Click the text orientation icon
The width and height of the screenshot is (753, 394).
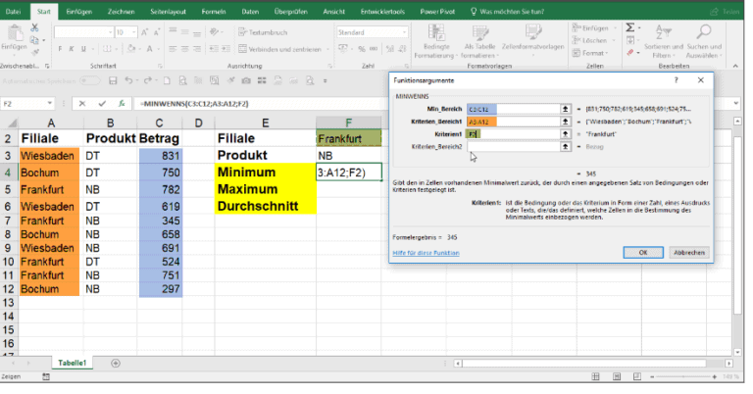[214, 32]
